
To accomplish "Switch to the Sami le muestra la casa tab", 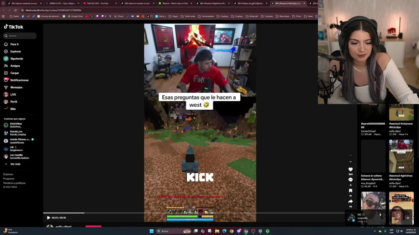I will pos(137,3).
